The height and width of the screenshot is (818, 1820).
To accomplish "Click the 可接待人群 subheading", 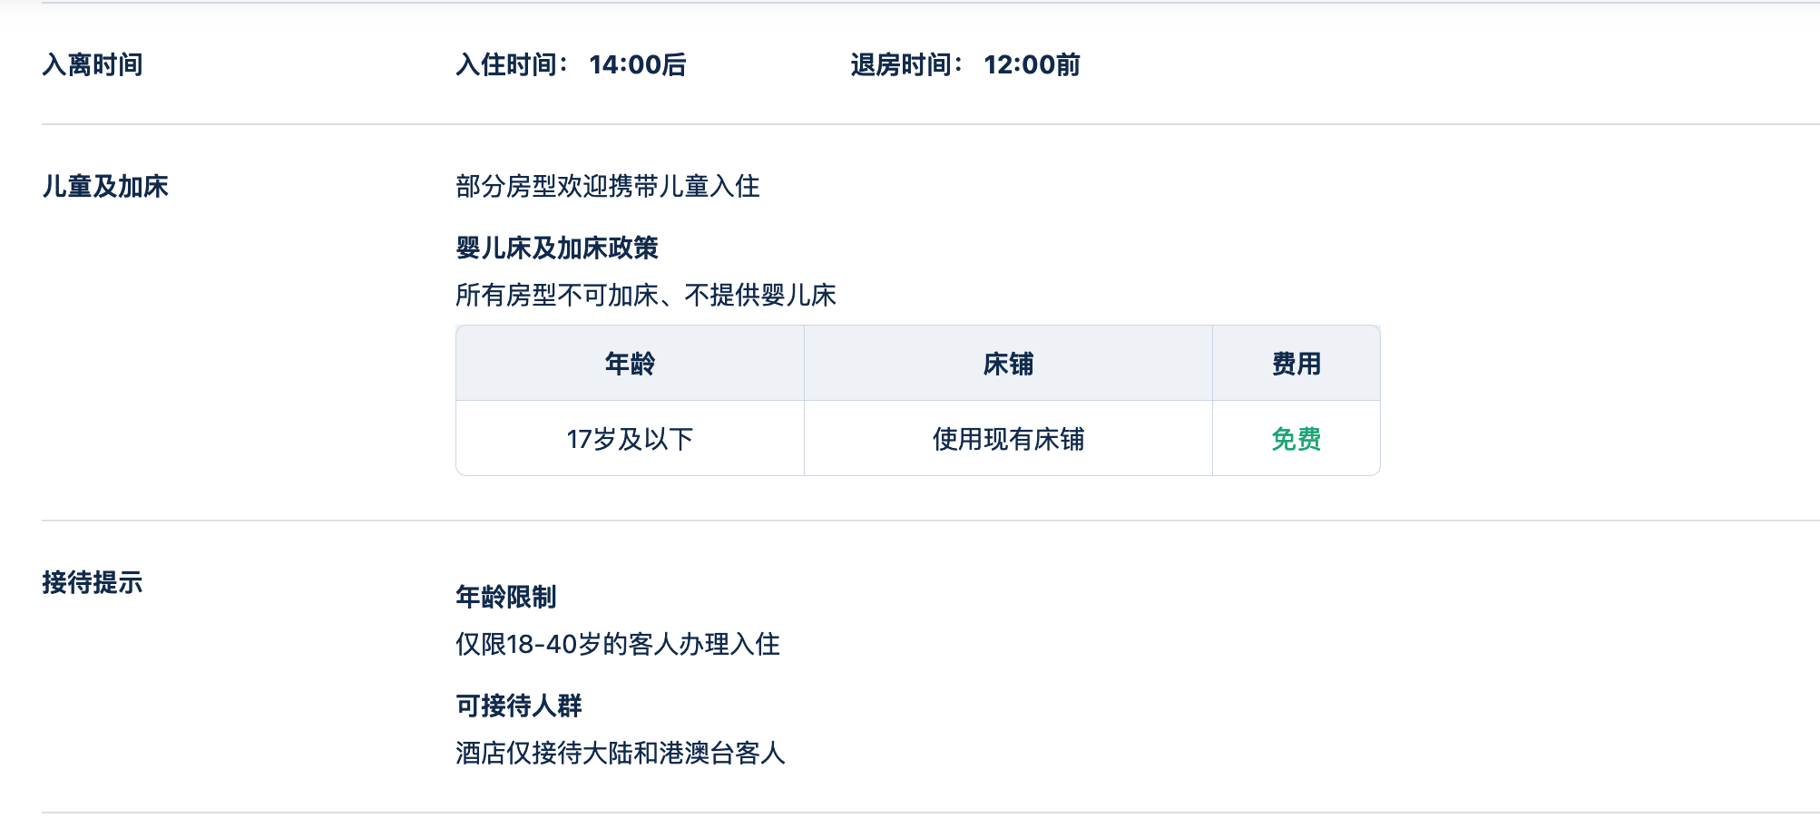I will tap(519, 706).
